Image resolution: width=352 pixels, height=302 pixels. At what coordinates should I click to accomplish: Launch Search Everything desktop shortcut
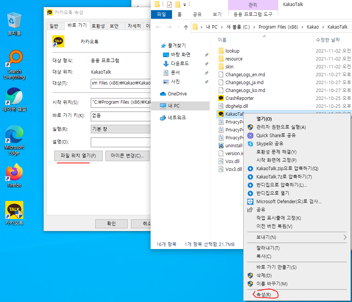14,65
